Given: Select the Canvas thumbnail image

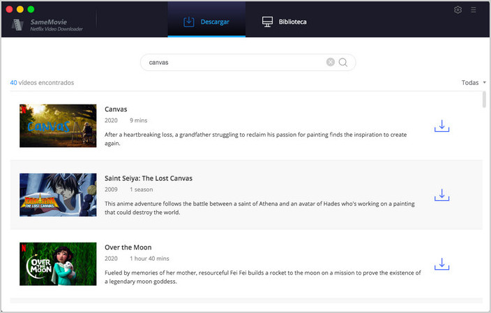Looking at the screenshot, I should 58,125.
